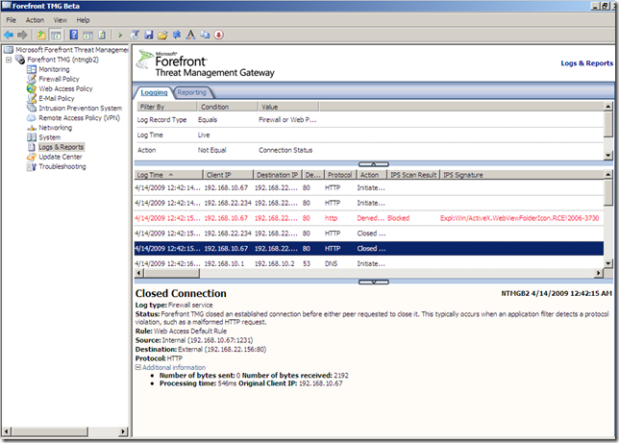
Task: Click the red circle down-arrow icon
Action: 218,35
